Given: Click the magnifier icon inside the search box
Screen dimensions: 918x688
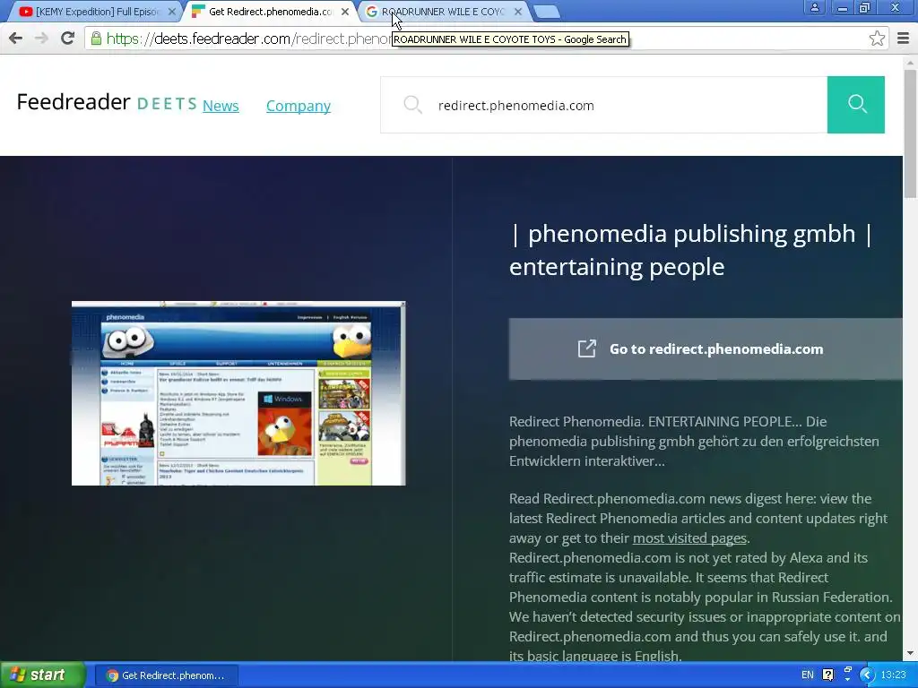Looking at the screenshot, I should (x=412, y=105).
